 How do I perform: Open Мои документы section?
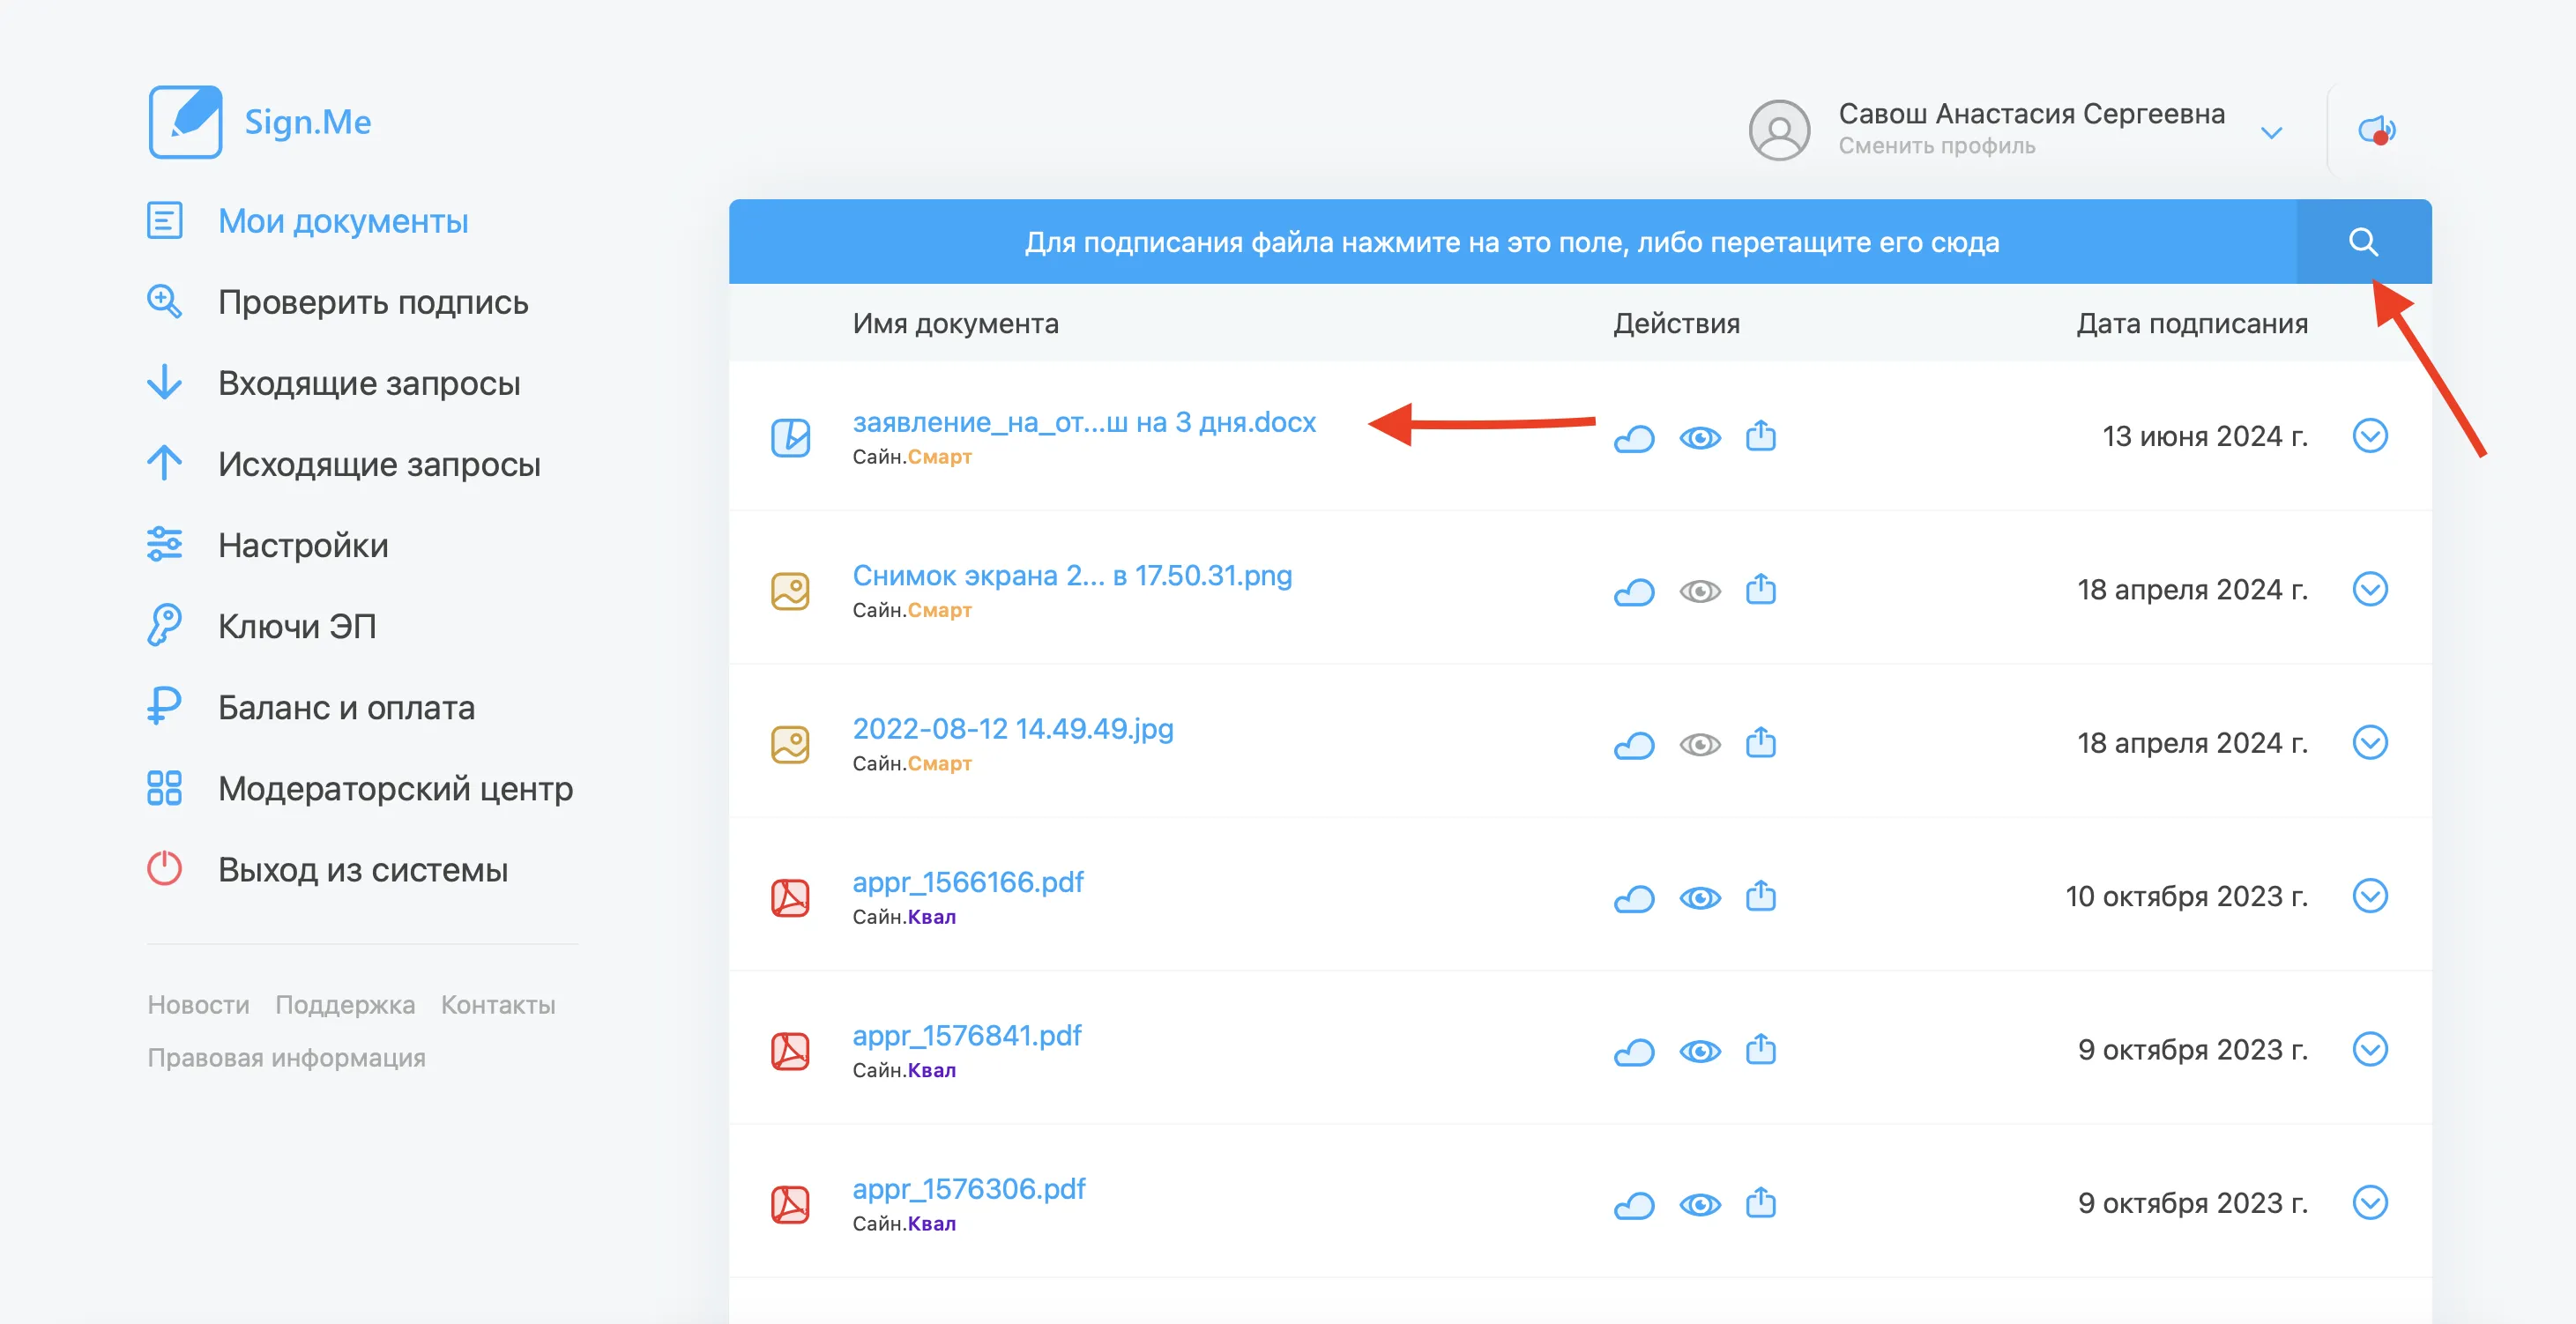point(343,221)
